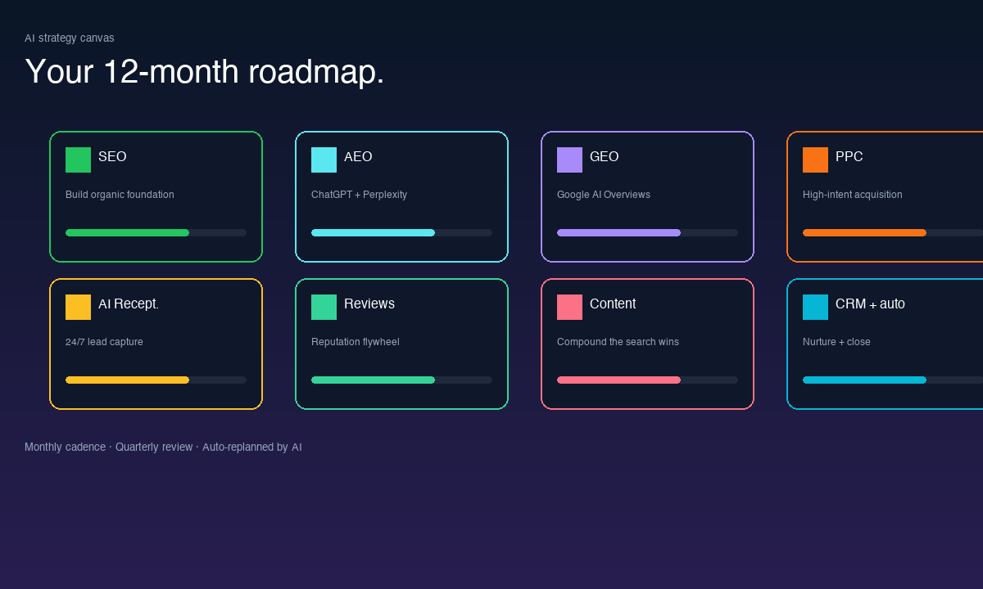Screen dimensions: 983x589
Task: Click the Reviews progress bar
Action: click(401, 380)
